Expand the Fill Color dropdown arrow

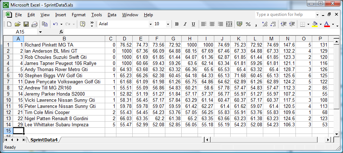321,24
